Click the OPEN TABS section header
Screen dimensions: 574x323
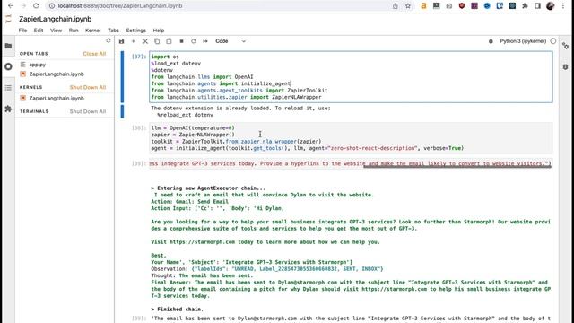pos(34,54)
